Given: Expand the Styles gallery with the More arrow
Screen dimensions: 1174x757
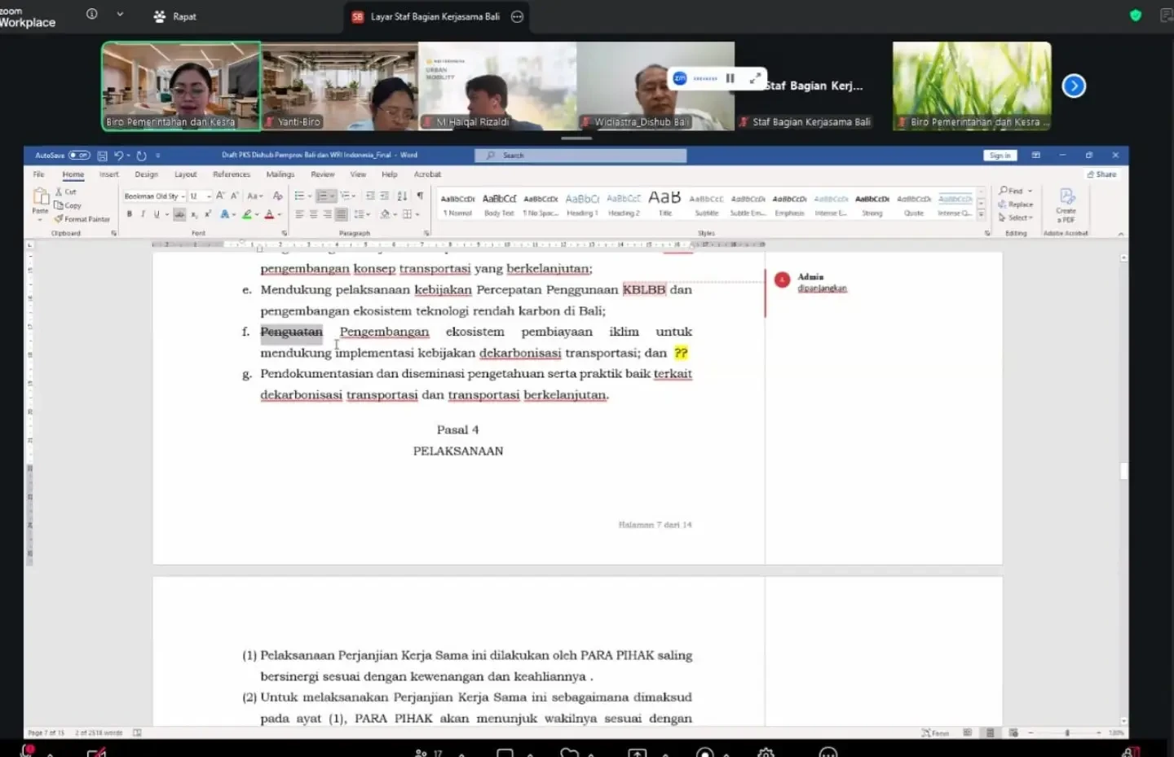Looking at the screenshot, I should pyautogui.click(x=981, y=215).
